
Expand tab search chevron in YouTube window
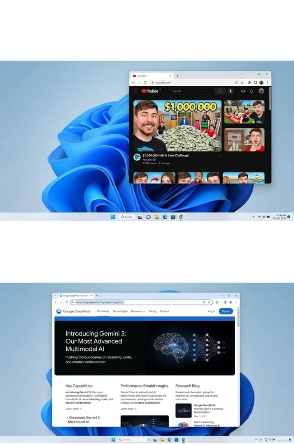click(242, 74)
